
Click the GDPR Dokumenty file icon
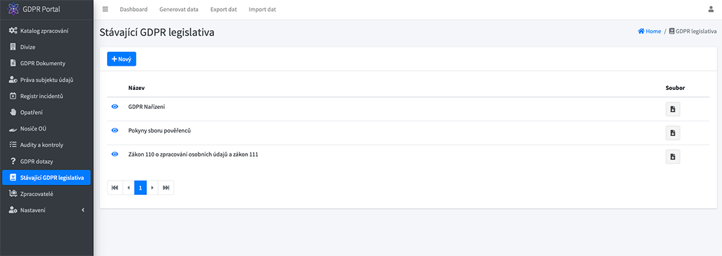13,63
